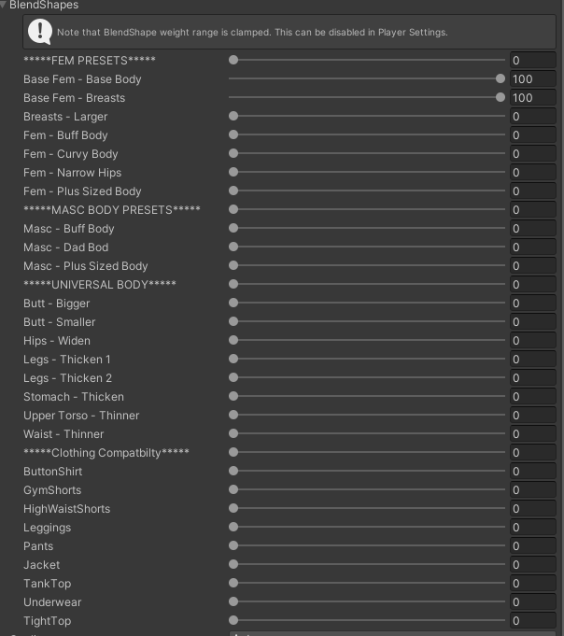Click the ButtonShirt value field

tap(532, 472)
